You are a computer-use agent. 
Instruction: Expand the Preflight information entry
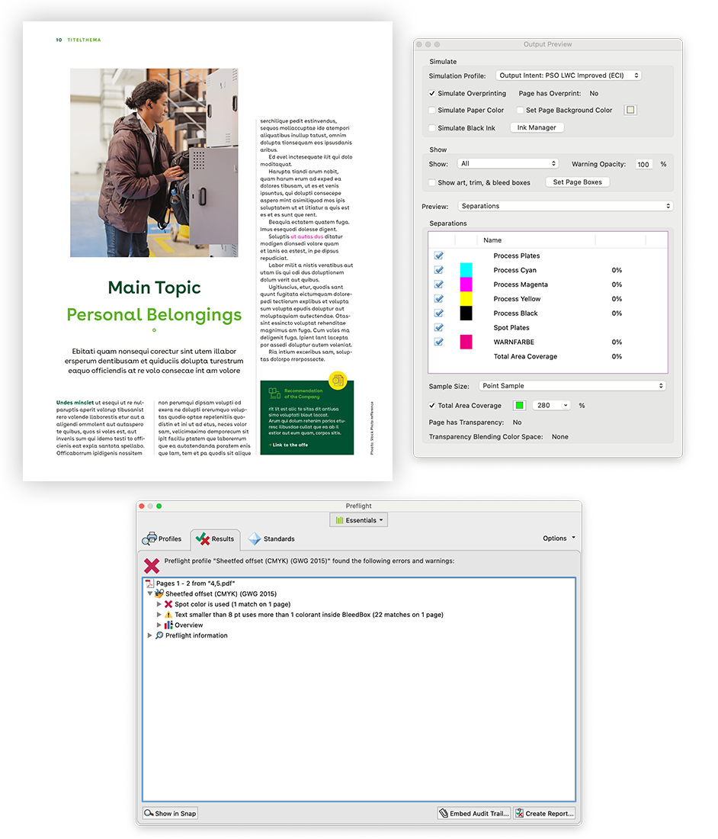pos(149,635)
